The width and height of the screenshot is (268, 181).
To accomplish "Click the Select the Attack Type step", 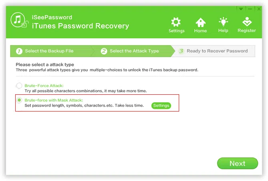I will tap(134, 51).
